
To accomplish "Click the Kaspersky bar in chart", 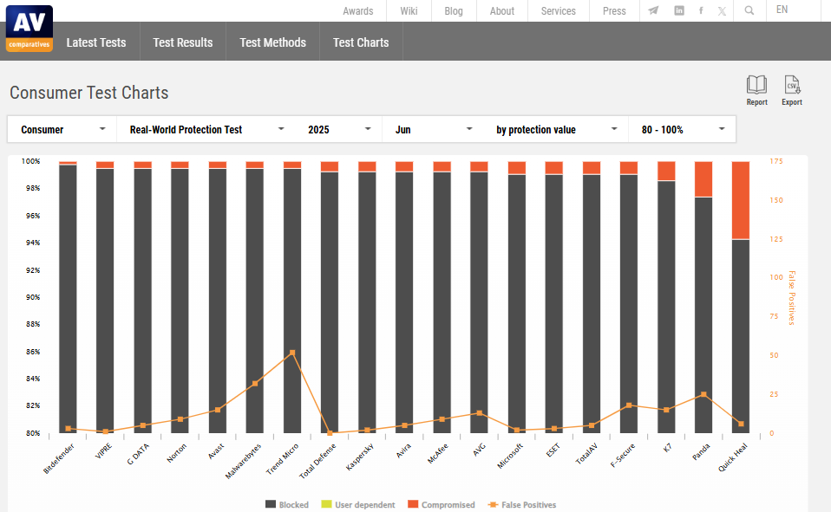I will pyautogui.click(x=367, y=302).
